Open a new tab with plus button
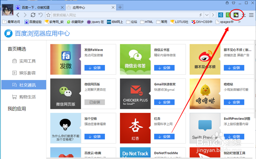This screenshot has height=159, width=256. (120, 7)
